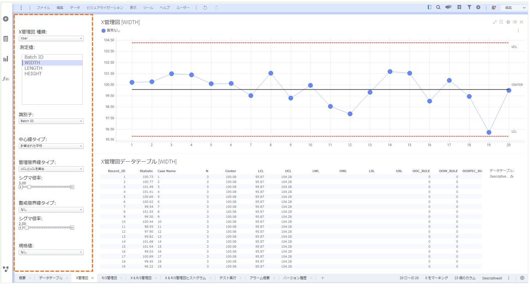This screenshot has width=530, height=284.
Task: Select WIDTH in the 測定値 list
Action: coord(52,63)
